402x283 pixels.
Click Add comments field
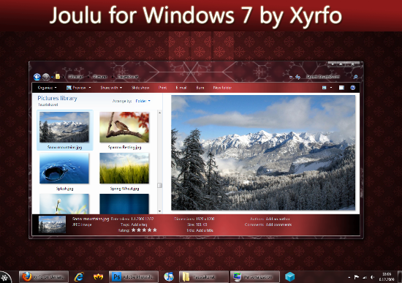click(x=278, y=224)
